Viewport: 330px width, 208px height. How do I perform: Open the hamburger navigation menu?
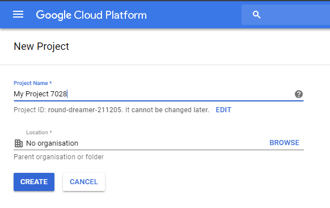18,15
